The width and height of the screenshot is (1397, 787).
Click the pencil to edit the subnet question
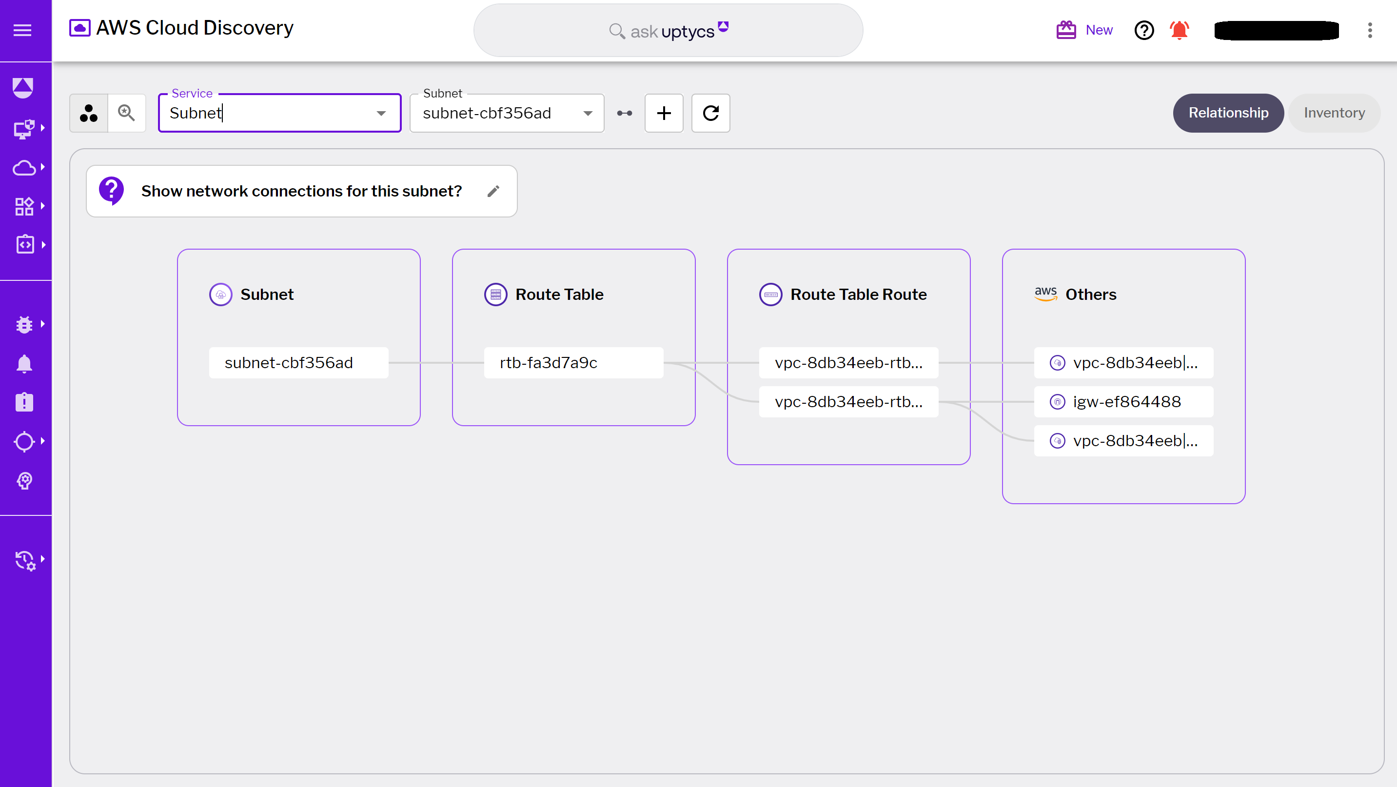pyautogui.click(x=493, y=191)
